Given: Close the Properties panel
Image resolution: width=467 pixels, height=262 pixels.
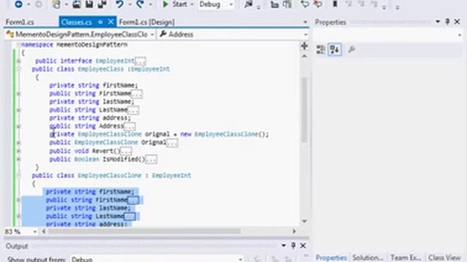Looking at the screenshot, I should coord(458,22).
